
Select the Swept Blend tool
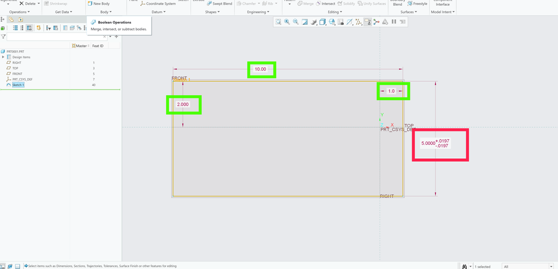[x=219, y=3]
